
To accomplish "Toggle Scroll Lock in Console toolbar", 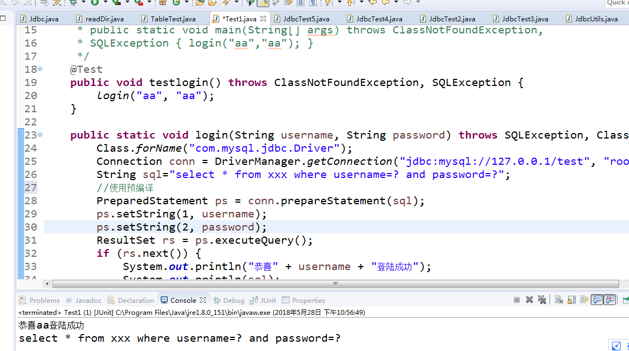I will [x=571, y=300].
